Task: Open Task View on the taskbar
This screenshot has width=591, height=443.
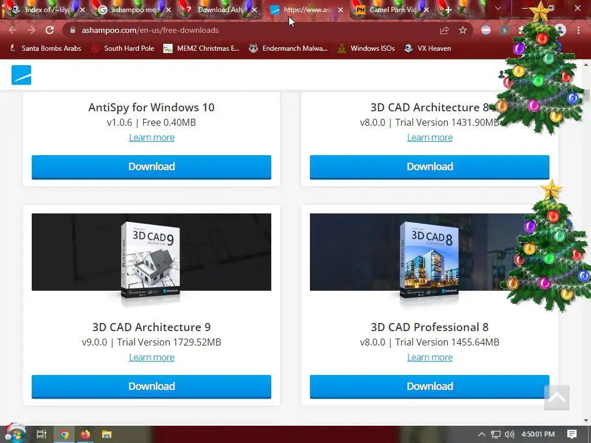Action: pyautogui.click(x=42, y=434)
